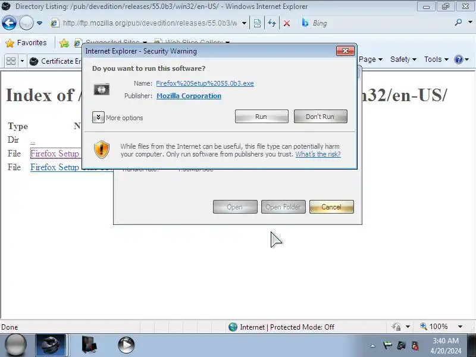Click the status bar security lock icon

pyautogui.click(x=396, y=327)
